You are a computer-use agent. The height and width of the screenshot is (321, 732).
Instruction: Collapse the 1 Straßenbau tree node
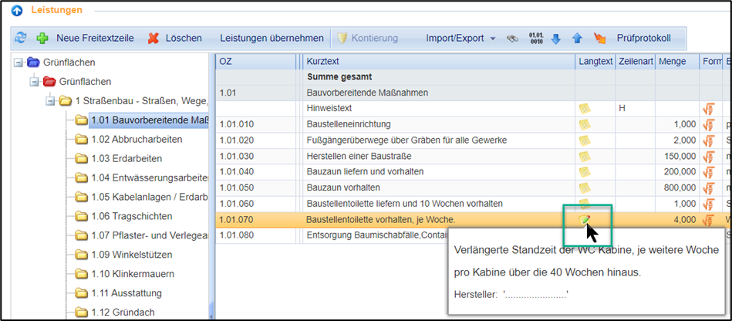50,101
